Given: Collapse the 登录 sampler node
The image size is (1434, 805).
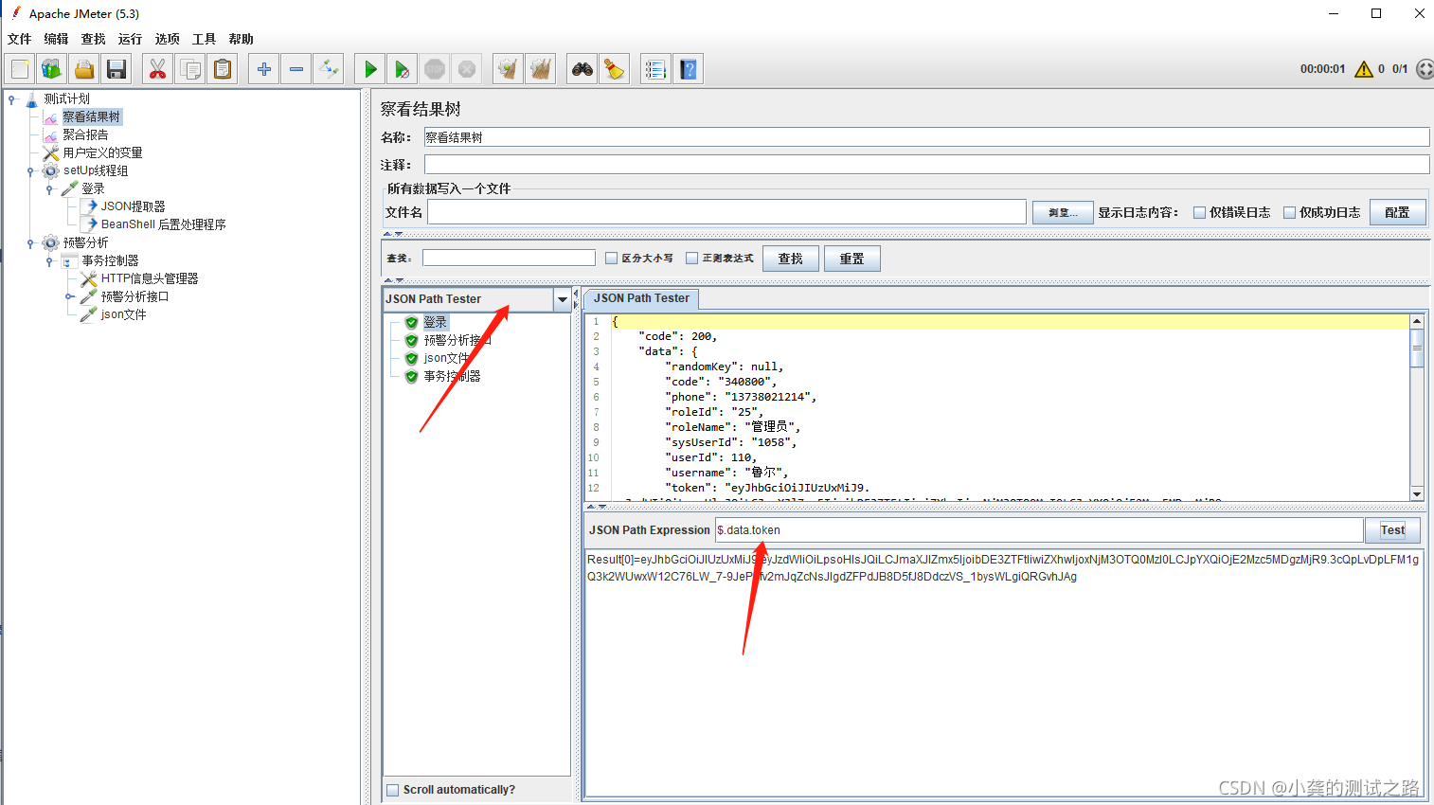Looking at the screenshot, I should pyautogui.click(x=49, y=188).
